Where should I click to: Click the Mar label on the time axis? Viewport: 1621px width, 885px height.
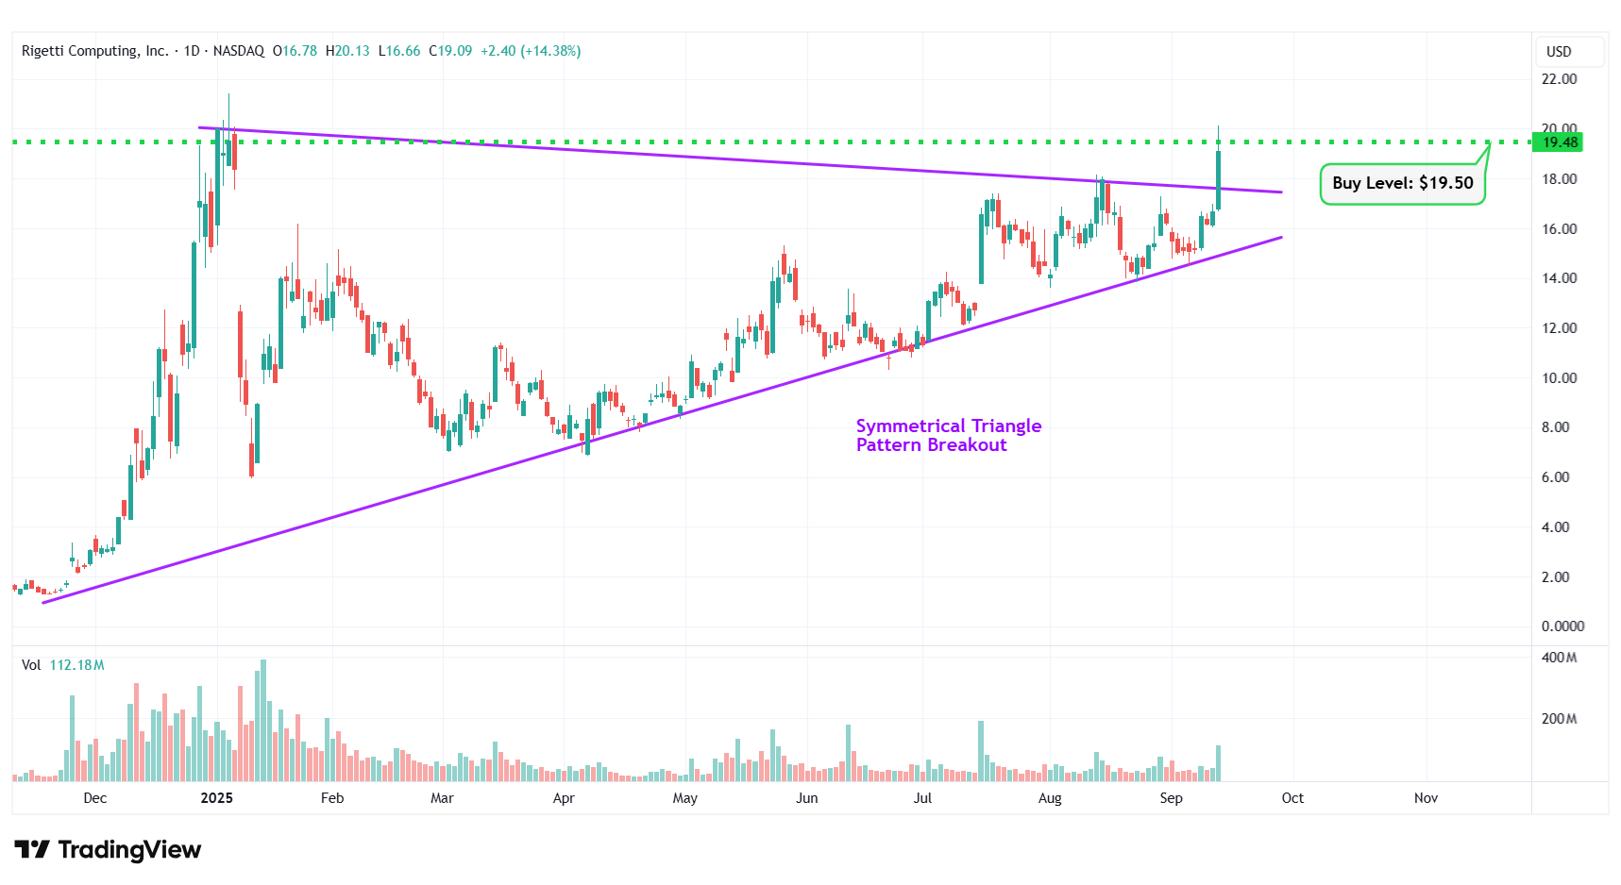[x=442, y=798]
